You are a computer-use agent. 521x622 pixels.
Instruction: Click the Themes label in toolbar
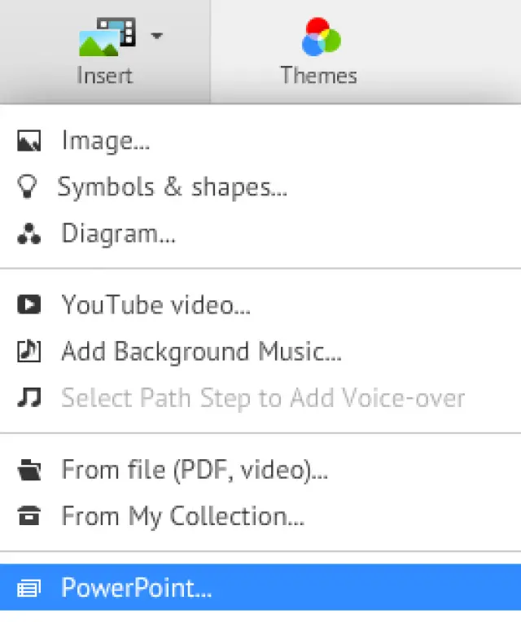[x=318, y=76]
